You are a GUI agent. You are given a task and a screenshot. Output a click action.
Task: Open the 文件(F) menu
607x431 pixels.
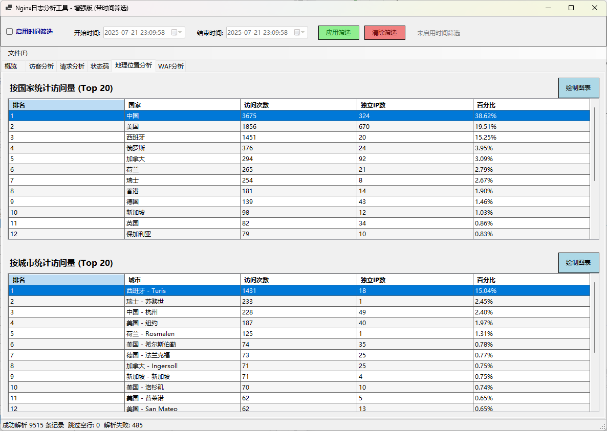coord(18,53)
